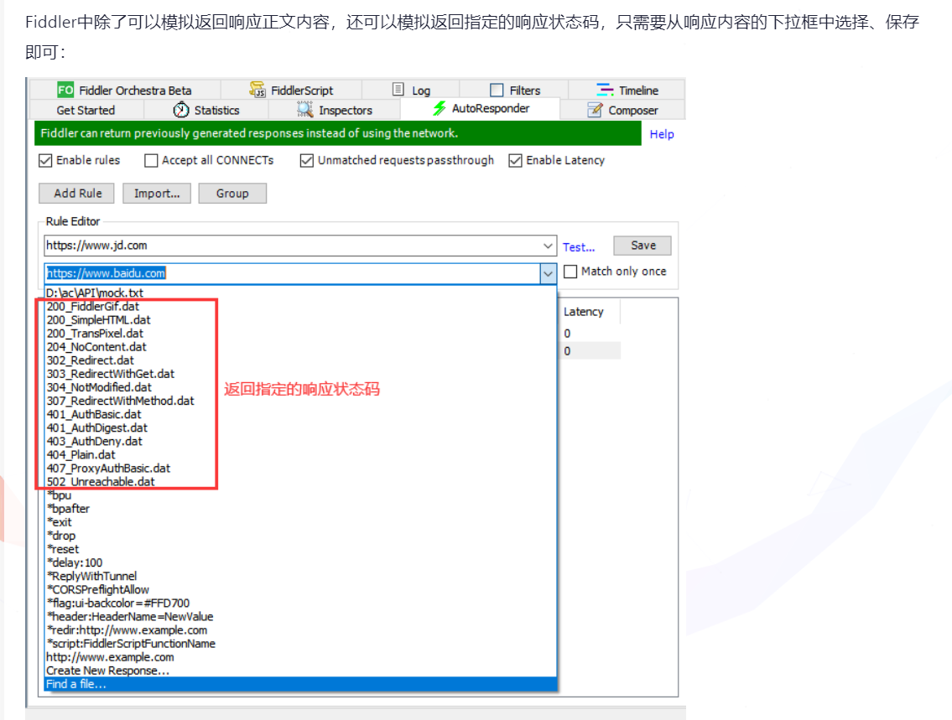Click the AutoResponder lightning bolt icon
Image resolution: width=952 pixels, height=720 pixels.
click(x=440, y=109)
